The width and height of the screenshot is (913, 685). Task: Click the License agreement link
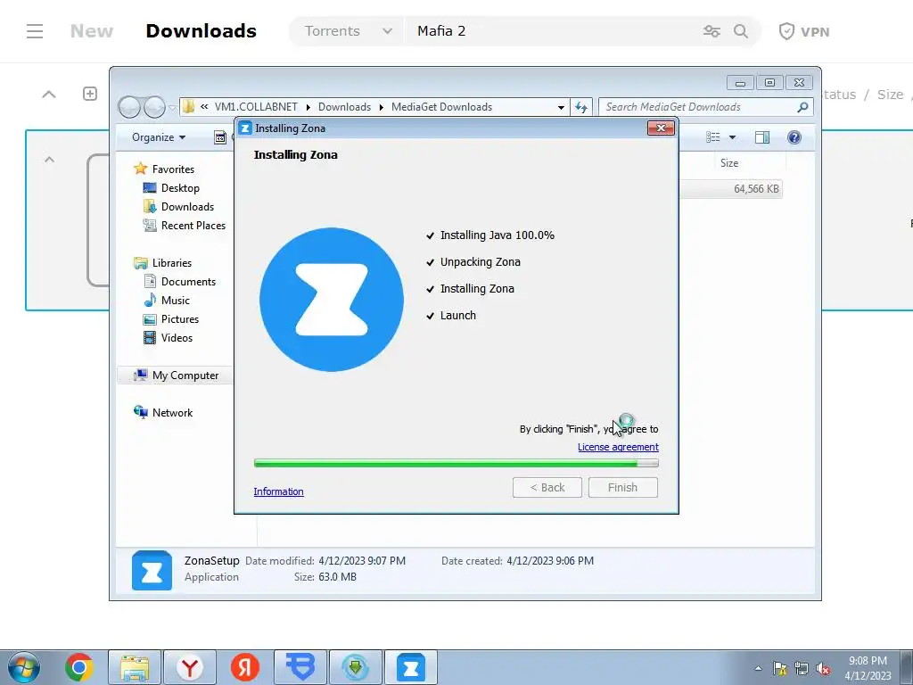618,447
